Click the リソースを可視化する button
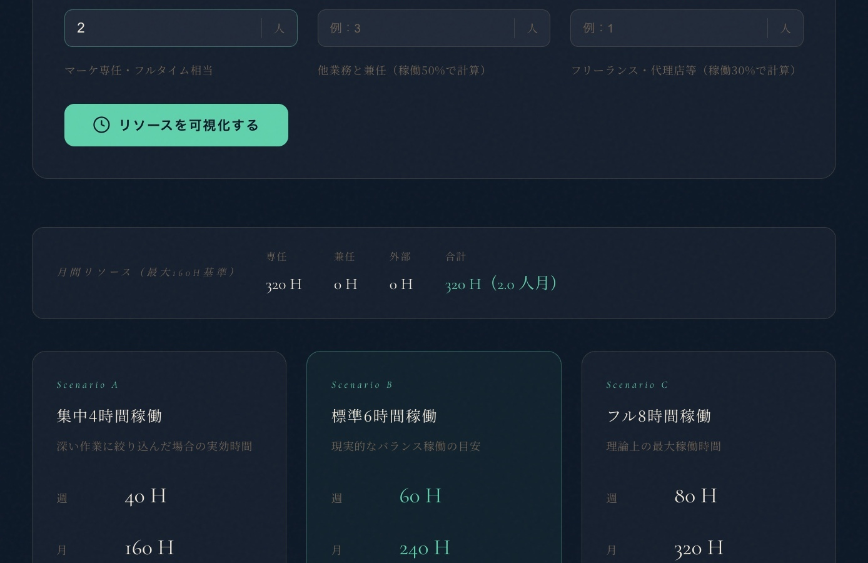The width and height of the screenshot is (868, 563). point(176,125)
